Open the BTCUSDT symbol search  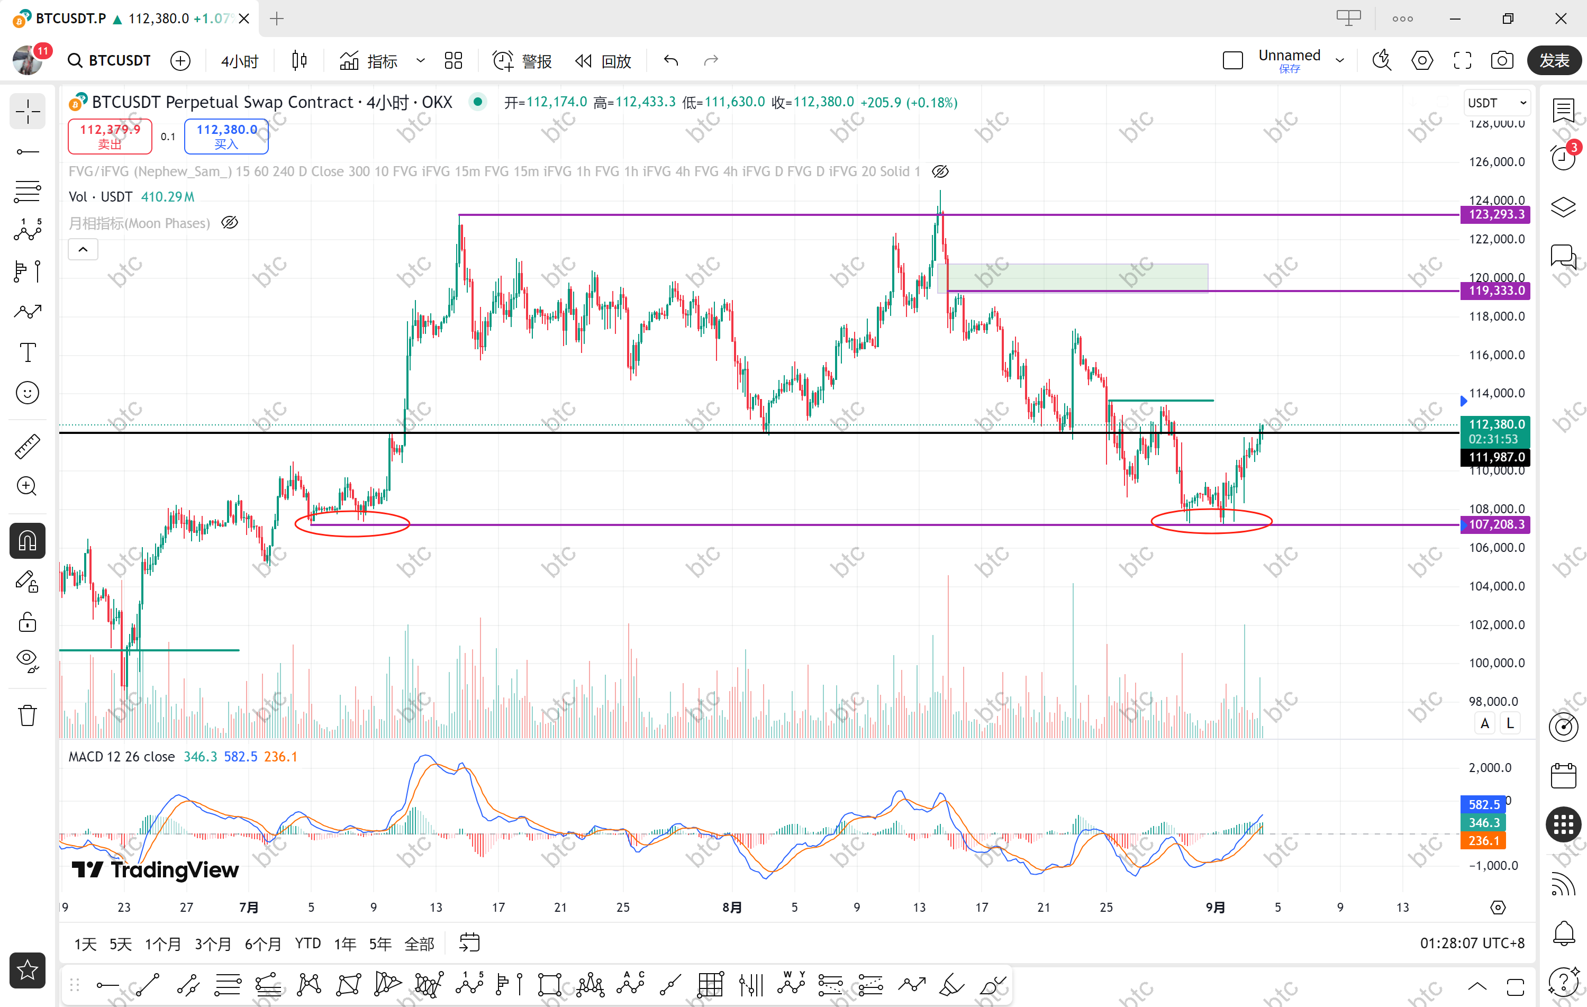pyautogui.click(x=110, y=61)
